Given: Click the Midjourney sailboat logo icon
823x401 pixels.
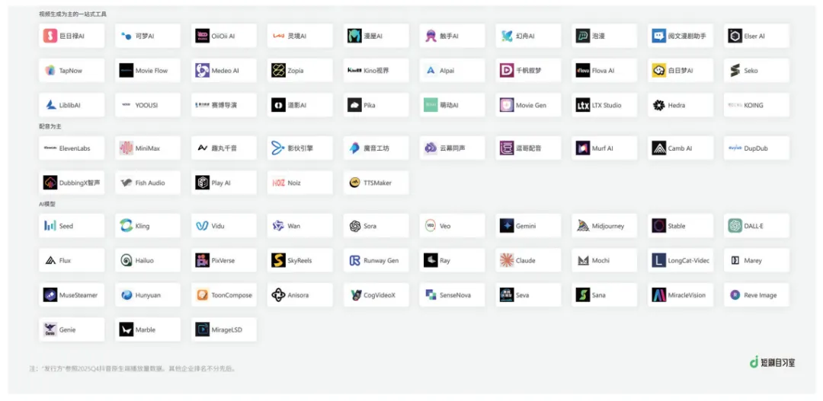Looking at the screenshot, I should (583, 225).
